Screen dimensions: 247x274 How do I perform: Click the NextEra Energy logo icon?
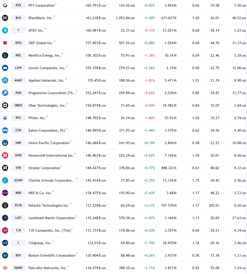(5, 55)
